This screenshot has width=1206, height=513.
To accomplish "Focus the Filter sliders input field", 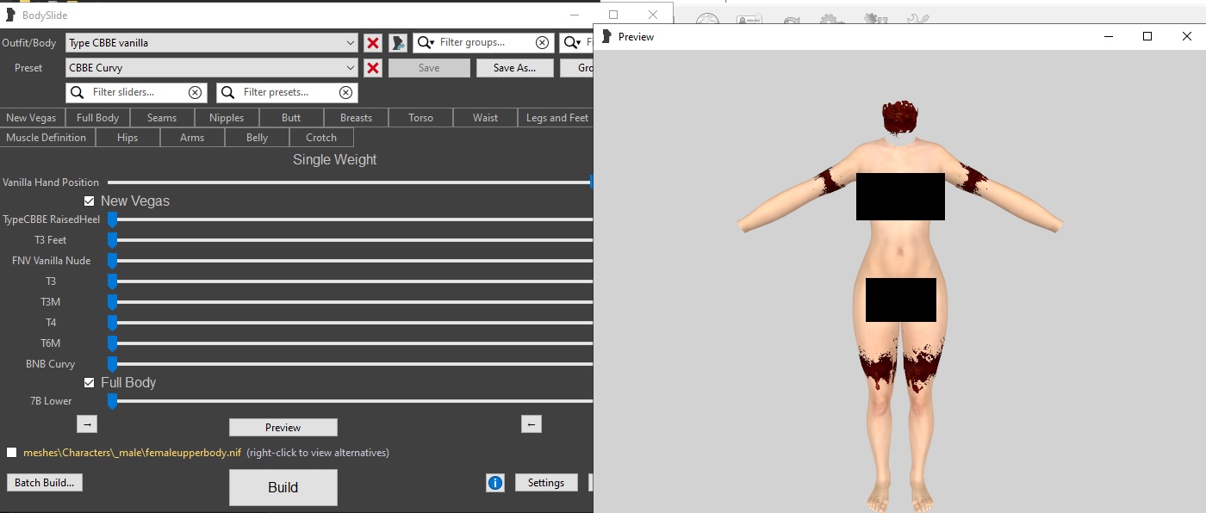I will [138, 92].
